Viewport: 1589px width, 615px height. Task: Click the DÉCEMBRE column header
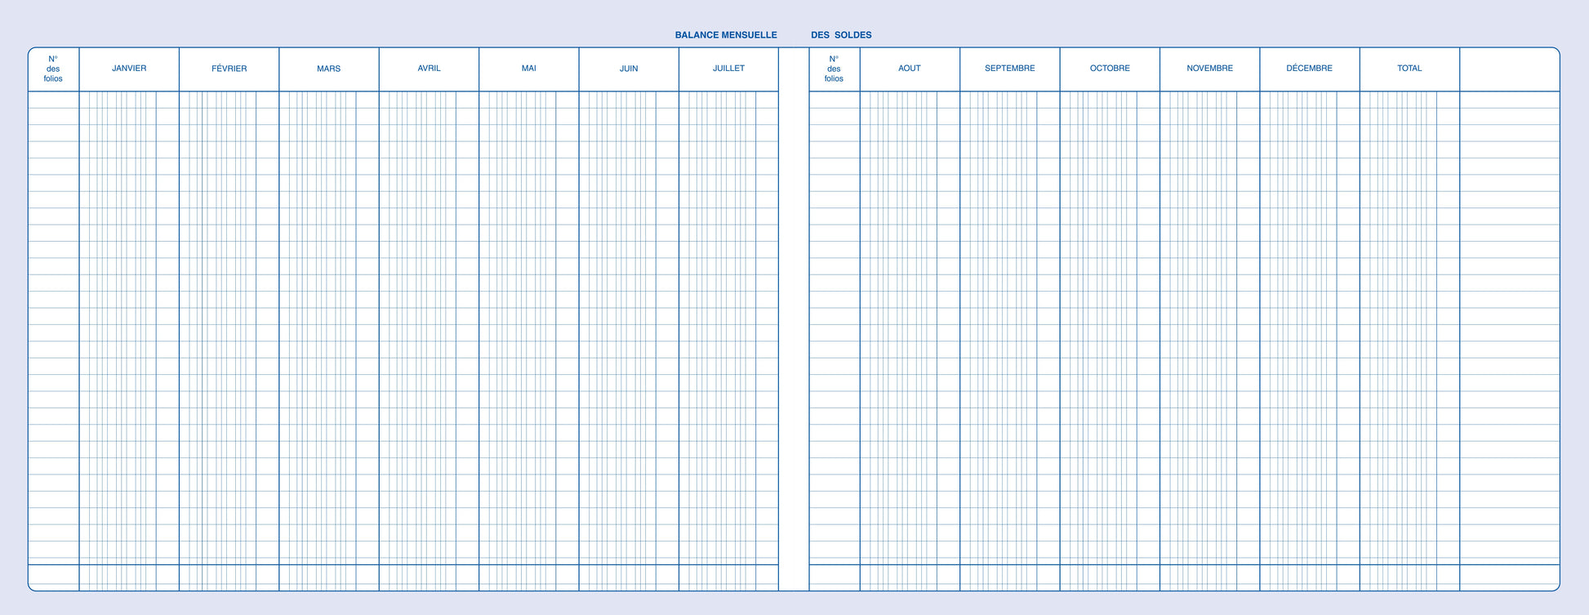coord(1309,69)
